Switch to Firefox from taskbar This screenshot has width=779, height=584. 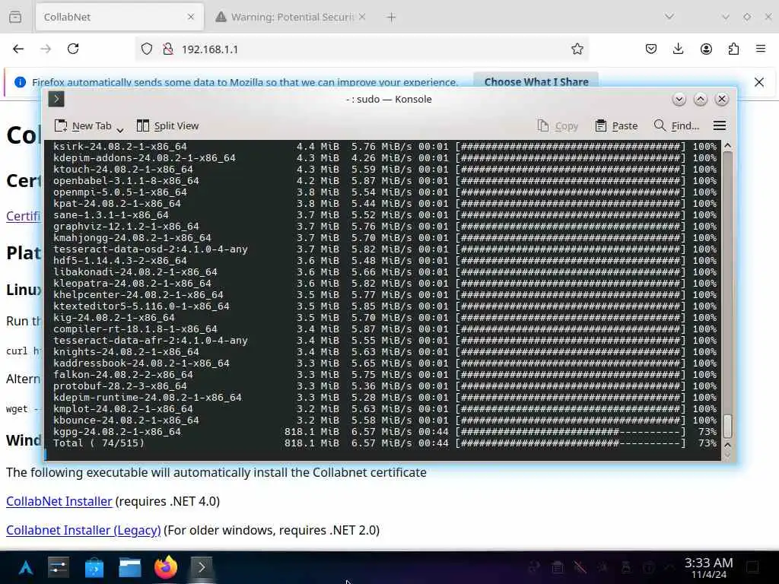[166, 567]
